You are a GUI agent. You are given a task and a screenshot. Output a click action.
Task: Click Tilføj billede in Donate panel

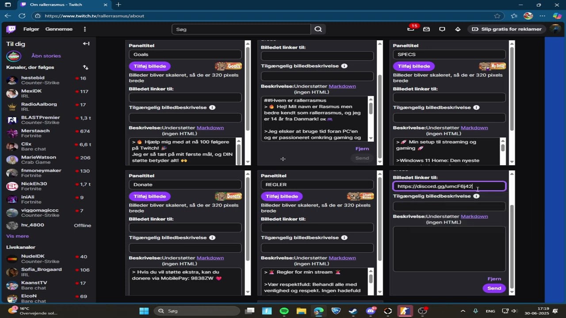(150, 196)
